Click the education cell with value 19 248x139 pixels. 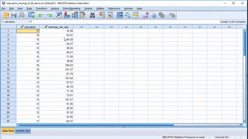pyautogui.click(x=28, y=78)
